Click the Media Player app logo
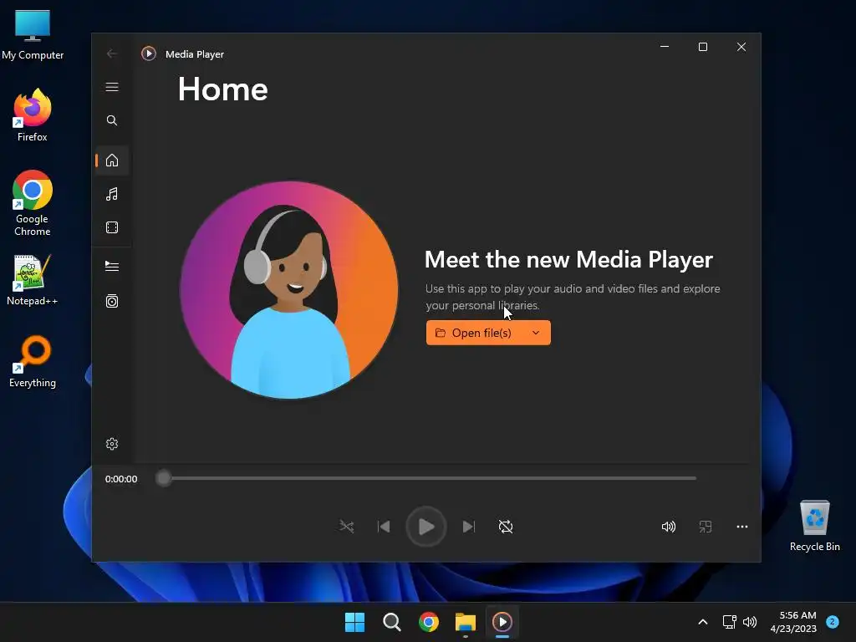Viewport: 856px width, 642px height. [x=149, y=53]
